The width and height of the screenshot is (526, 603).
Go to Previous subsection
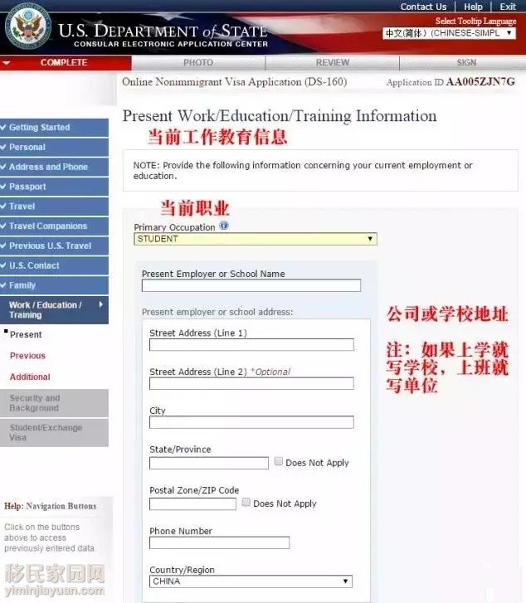point(27,356)
